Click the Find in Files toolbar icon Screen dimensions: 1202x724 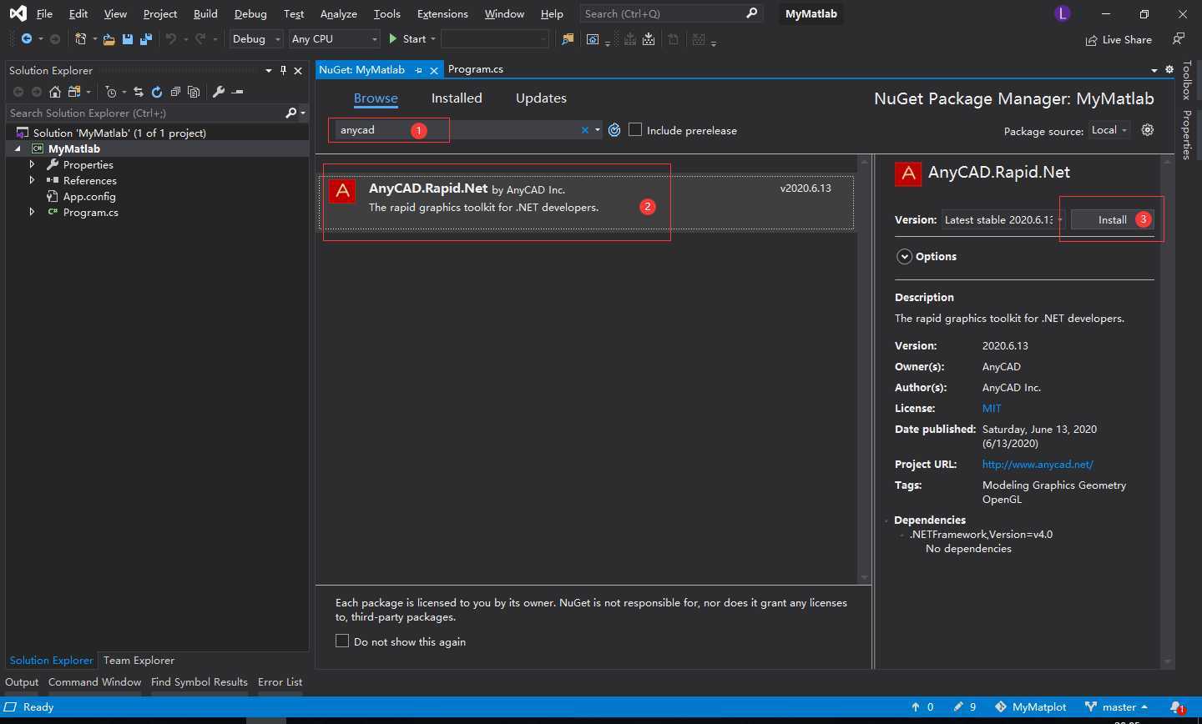point(568,39)
